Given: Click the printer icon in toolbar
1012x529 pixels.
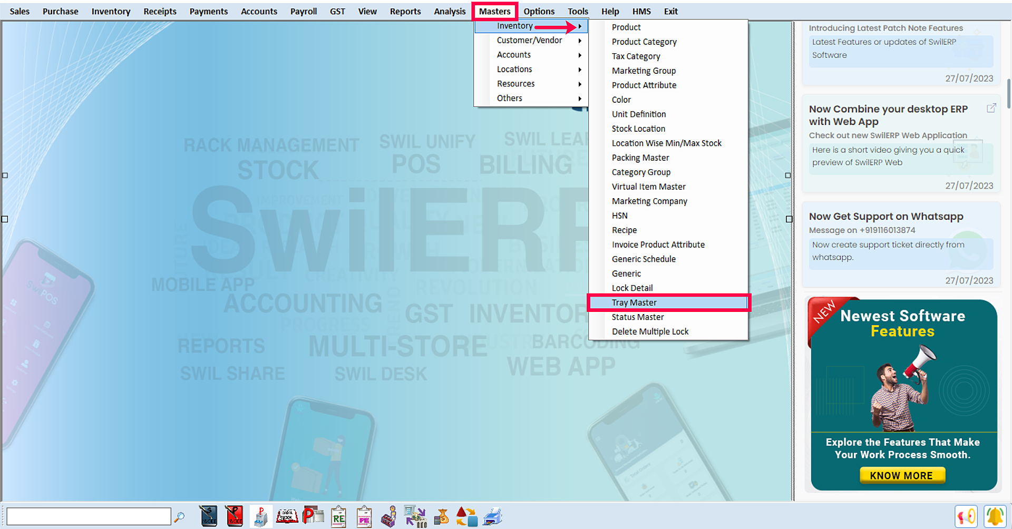Looking at the screenshot, I should (493, 517).
